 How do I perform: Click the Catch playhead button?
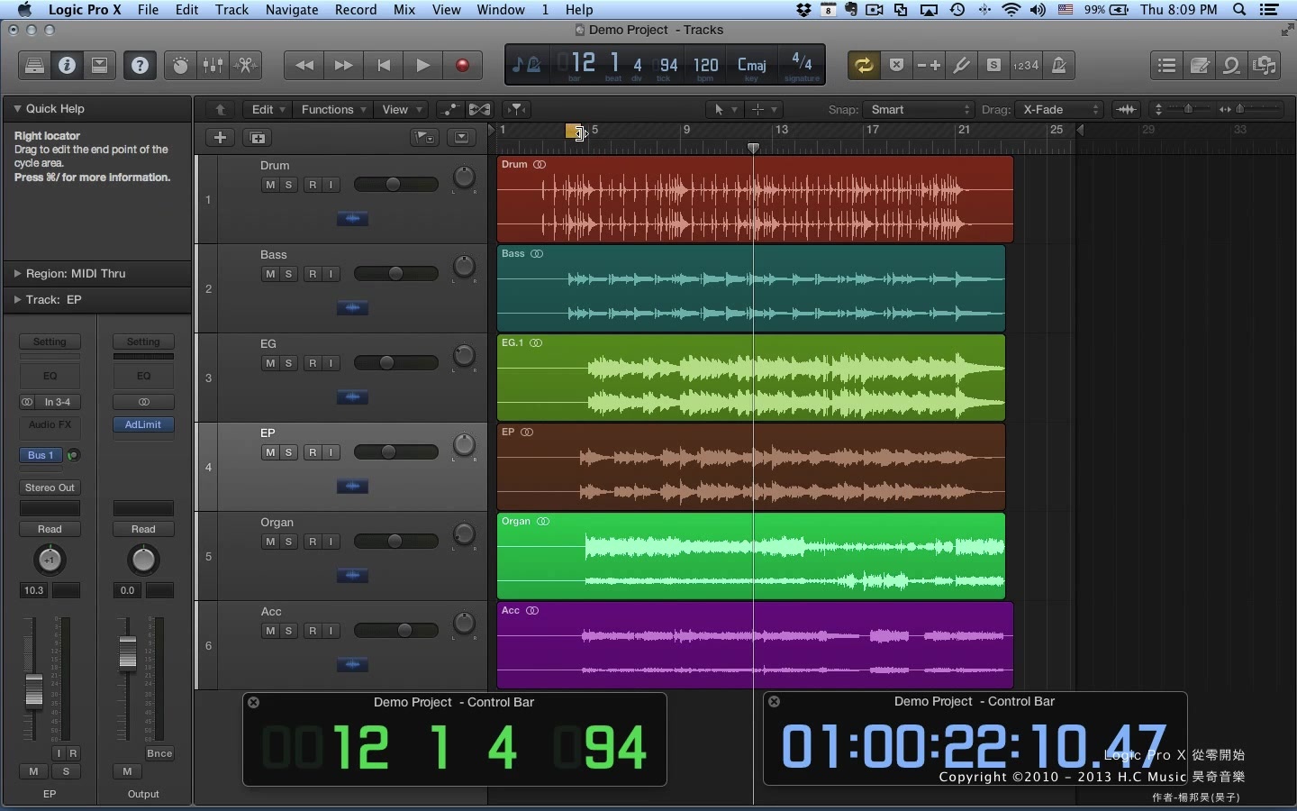pyautogui.click(x=516, y=109)
